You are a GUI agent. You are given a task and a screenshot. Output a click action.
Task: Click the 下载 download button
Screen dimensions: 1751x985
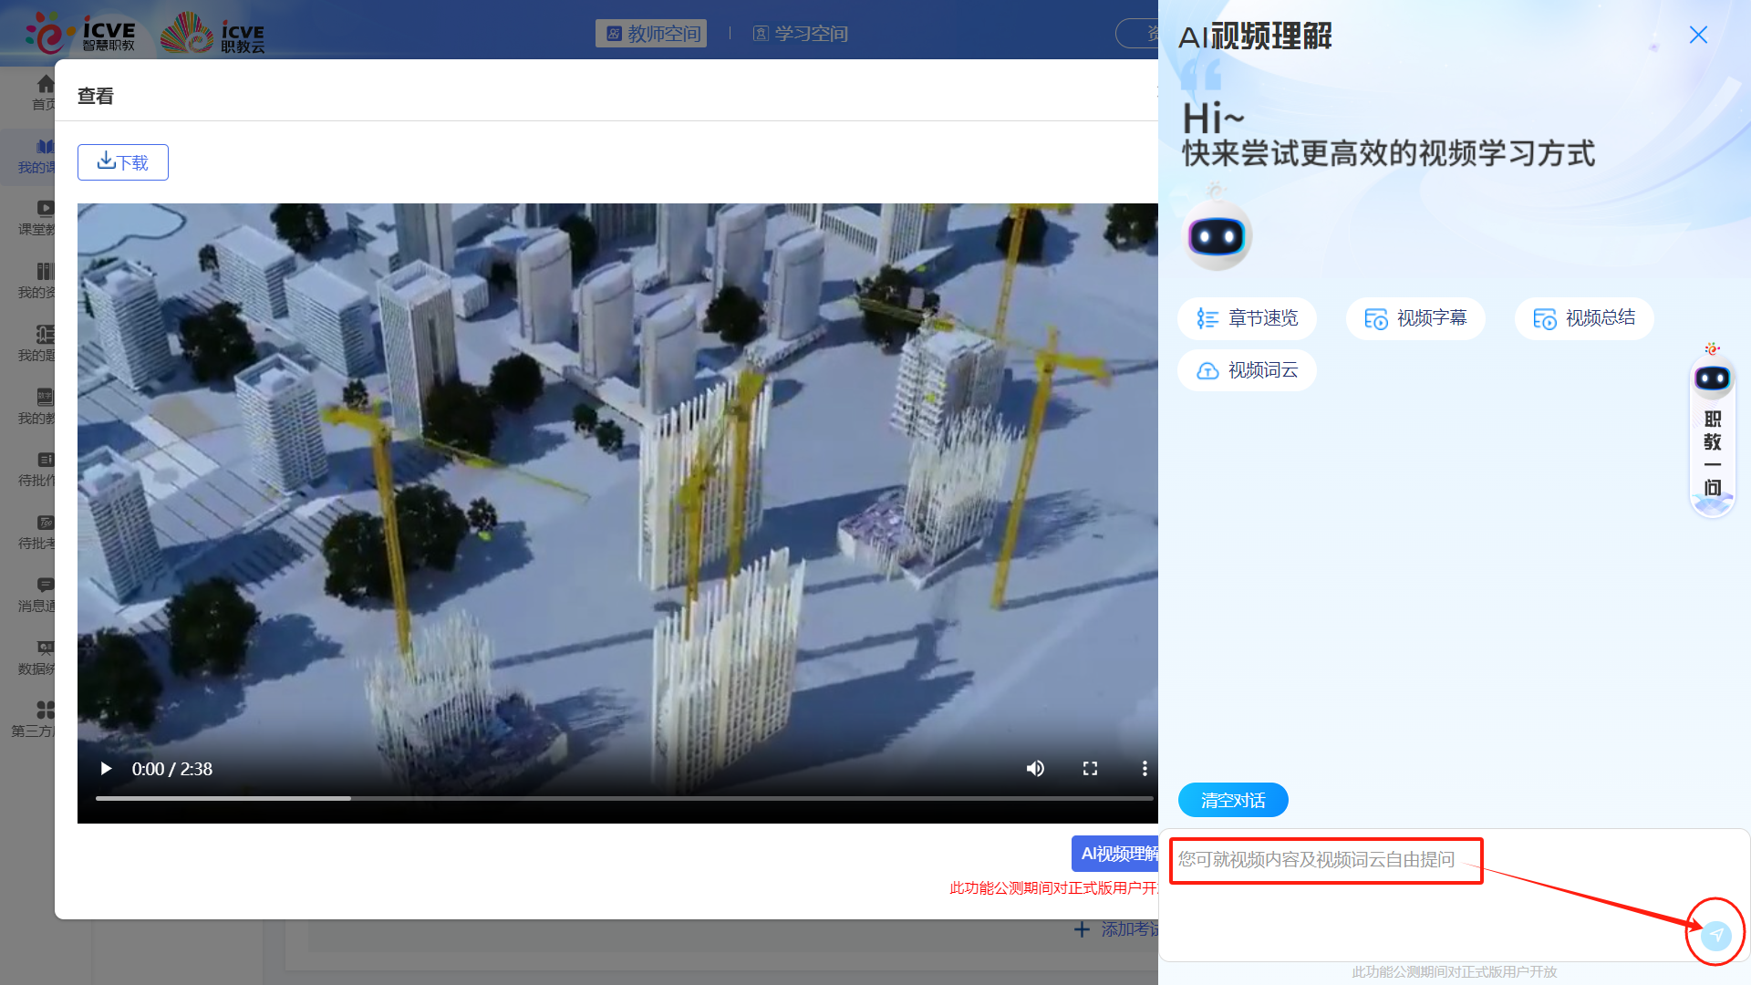click(x=122, y=161)
